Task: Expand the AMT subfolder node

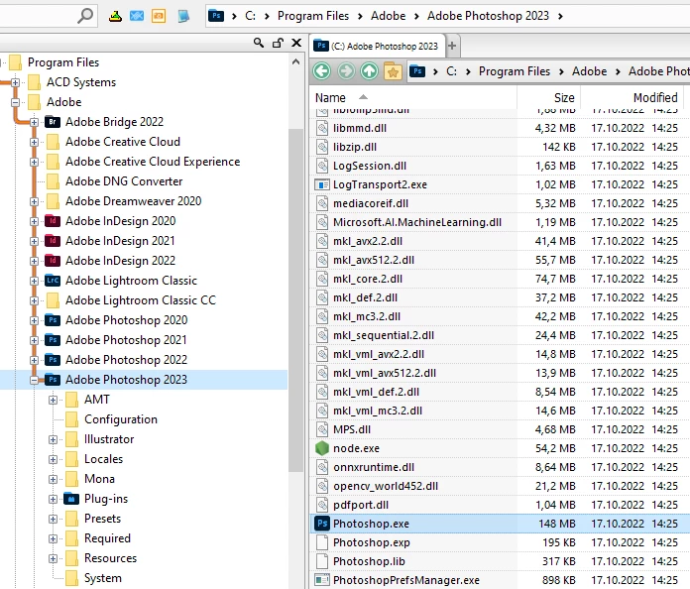Action: [x=53, y=400]
